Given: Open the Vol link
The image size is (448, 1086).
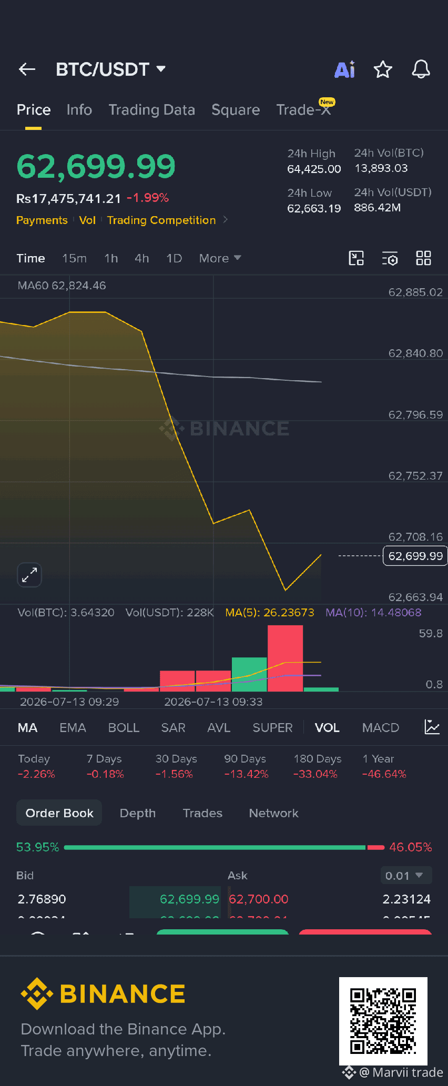Looking at the screenshot, I should [x=87, y=220].
